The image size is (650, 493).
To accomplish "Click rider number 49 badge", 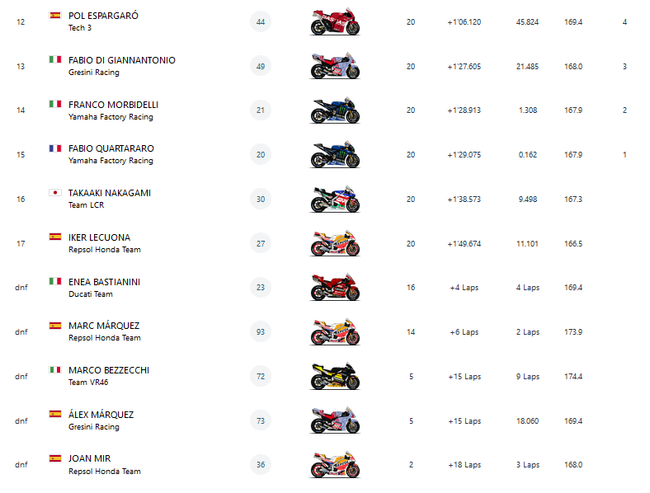I will [x=261, y=66].
